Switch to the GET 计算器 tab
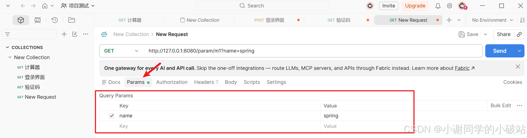The height and width of the screenshot is (138, 527). [x=130, y=20]
